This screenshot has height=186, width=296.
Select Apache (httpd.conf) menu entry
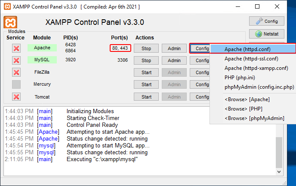click(x=253, y=49)
